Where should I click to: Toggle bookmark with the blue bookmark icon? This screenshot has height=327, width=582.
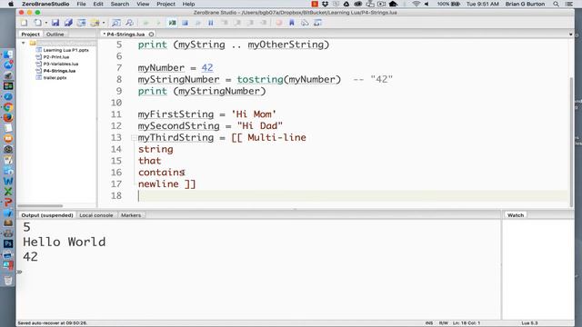[x=292, y=23]
